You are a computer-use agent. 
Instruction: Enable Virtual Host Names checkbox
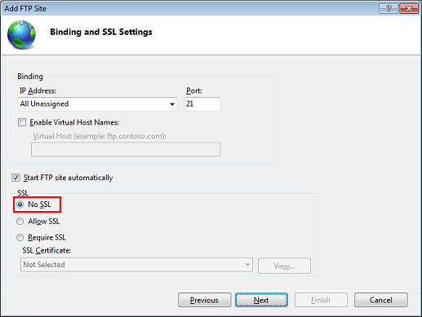[22, 122]
